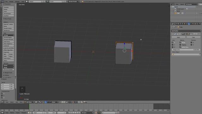
Task: Select the Cube object in the outliner
Action: coord(178,13)
